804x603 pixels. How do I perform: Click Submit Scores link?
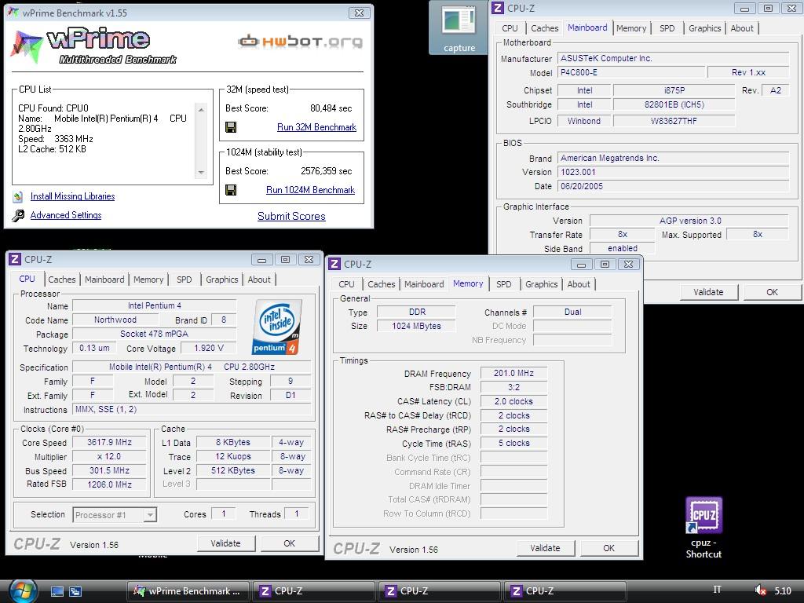pyautogui.click(x=291, y=217)
